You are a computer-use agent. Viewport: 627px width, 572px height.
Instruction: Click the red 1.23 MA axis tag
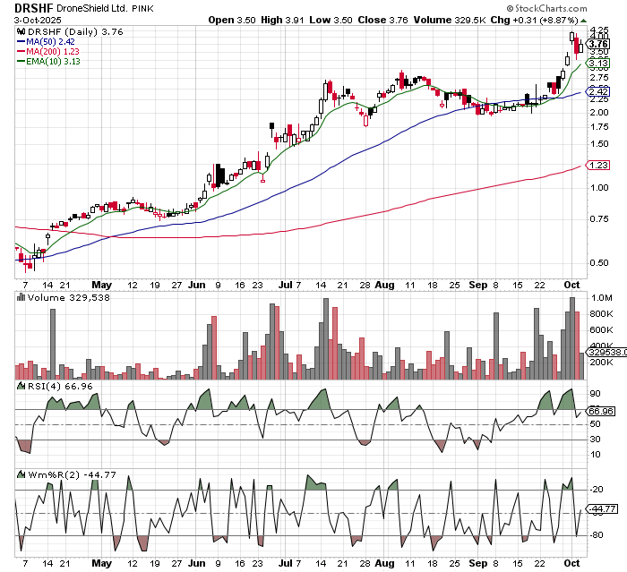pos(598,165)
